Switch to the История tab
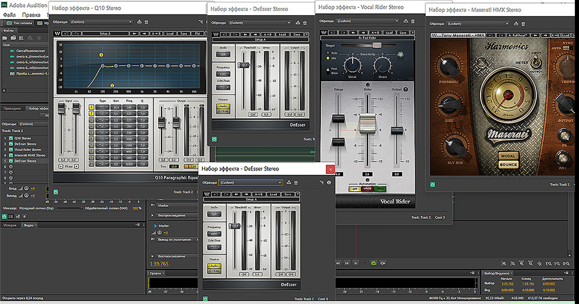Screen dimensions: 579x304 10,225
